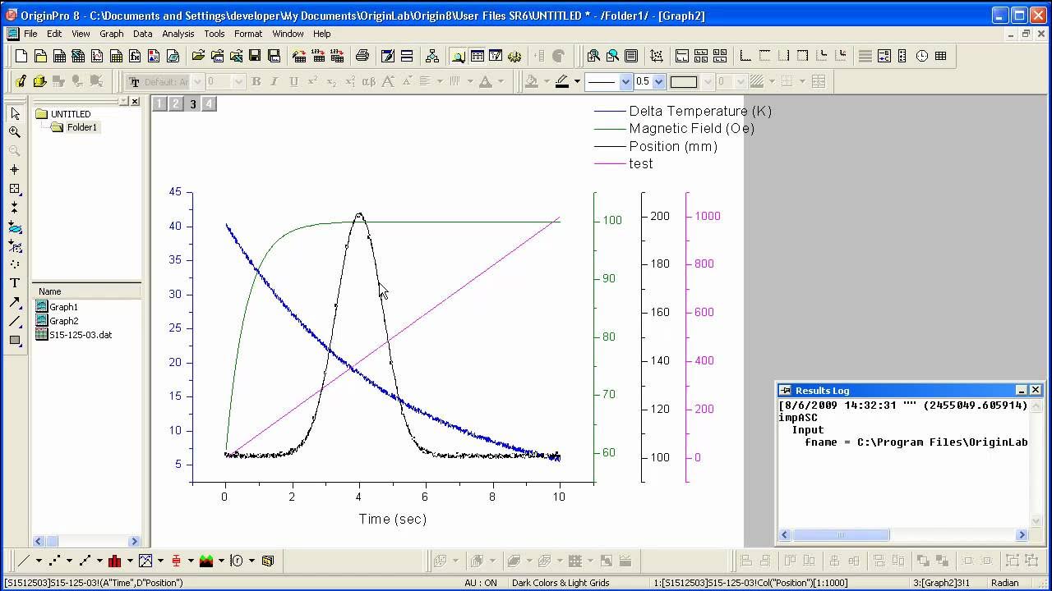The height and width of the screenshot is (591, 1052).
Task: Expand the line+symbol plot dropdown arrow
Action: [99, 561]
